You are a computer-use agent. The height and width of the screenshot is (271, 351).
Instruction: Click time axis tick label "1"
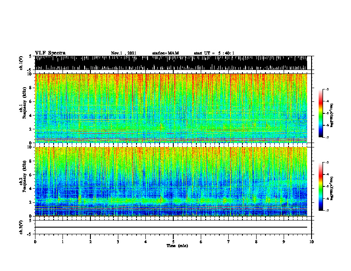coord(62,242)
